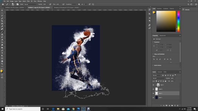
Task: Toggle lock transparent pixels
Action: pyautogui.click(x=156, y=81)
